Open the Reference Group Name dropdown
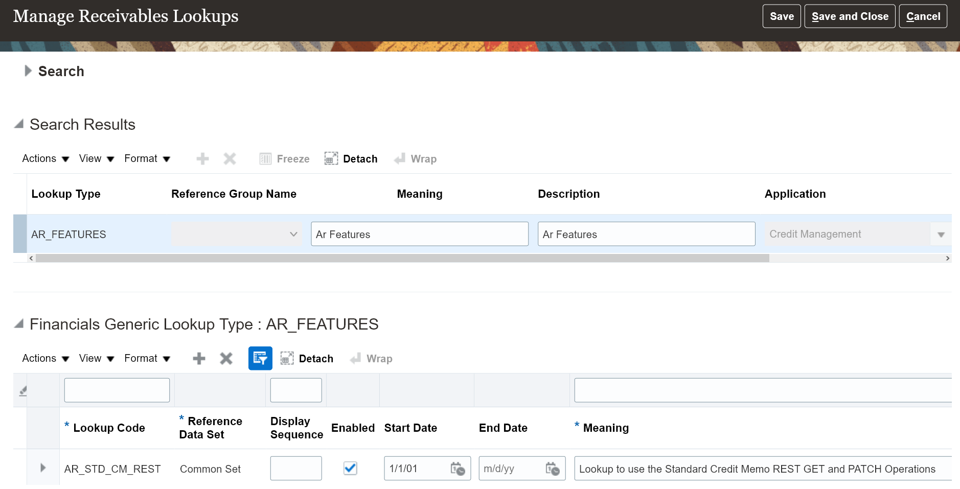This screenshot has height=489, width=960. pos(293,235)
